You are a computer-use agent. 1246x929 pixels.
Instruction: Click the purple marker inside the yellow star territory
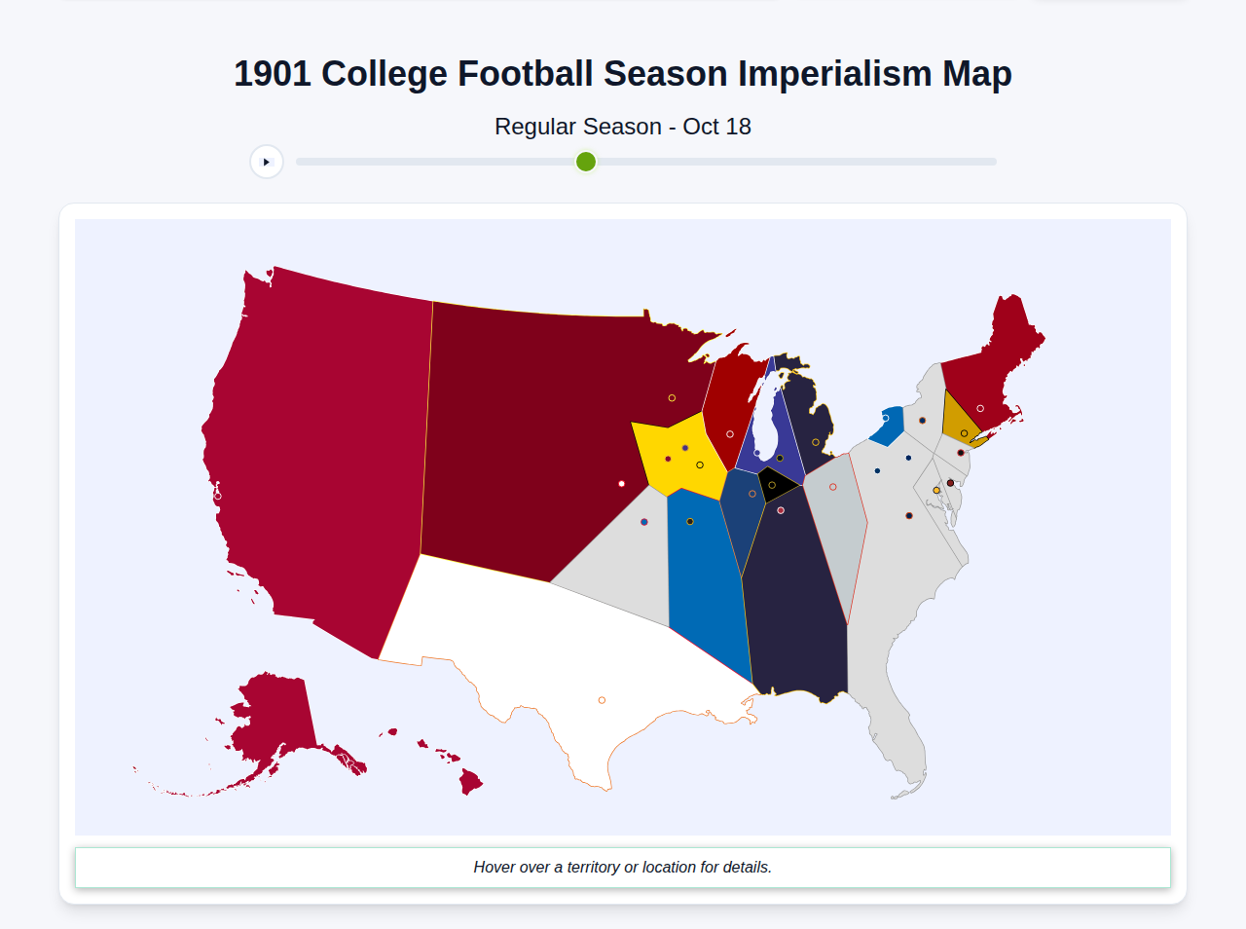[685, 447]
